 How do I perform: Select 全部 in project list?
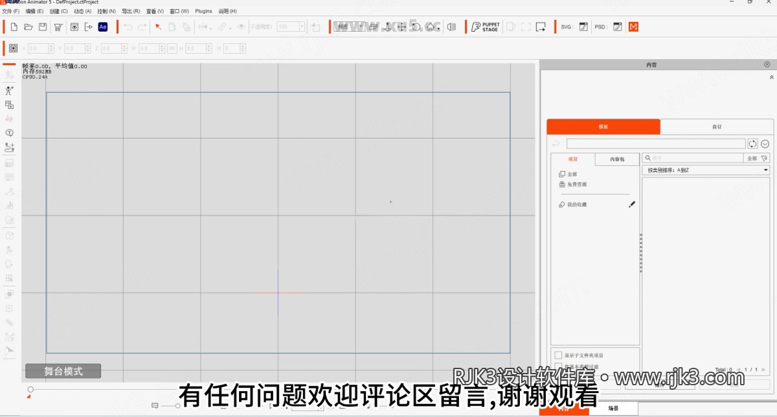coord(569,174)
